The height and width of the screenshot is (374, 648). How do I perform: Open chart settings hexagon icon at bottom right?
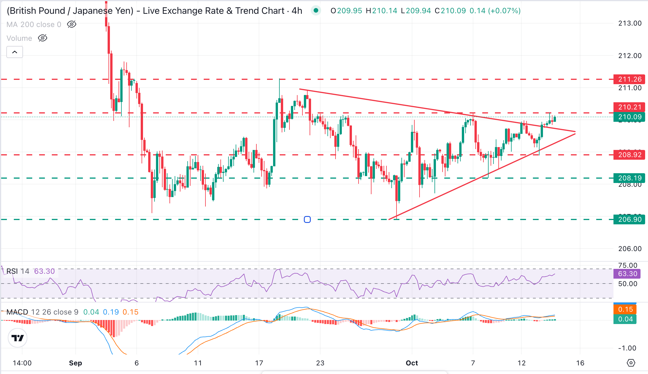pos(631,363)
